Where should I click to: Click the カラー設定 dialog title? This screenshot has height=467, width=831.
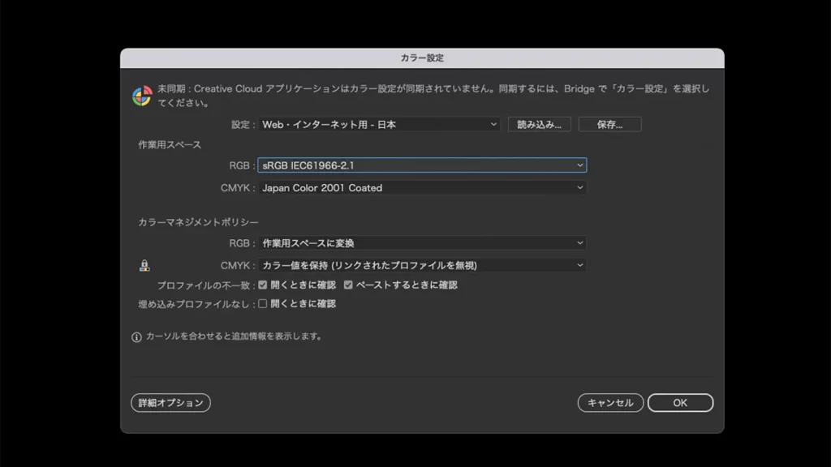pyautogui.click(x=422, y=58)
